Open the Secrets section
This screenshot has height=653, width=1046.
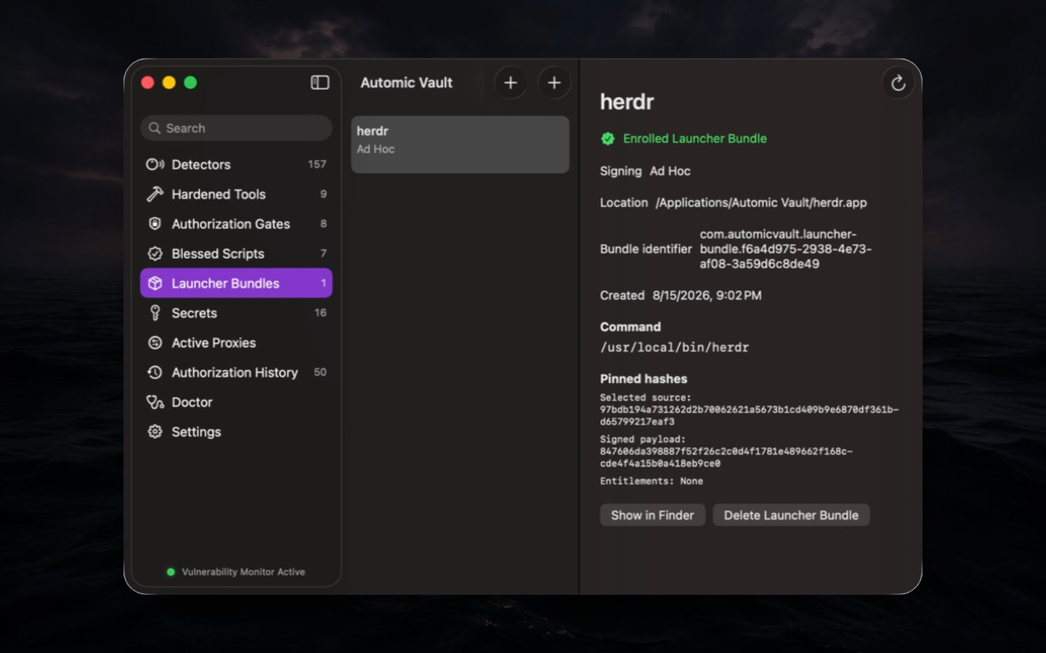236,313
